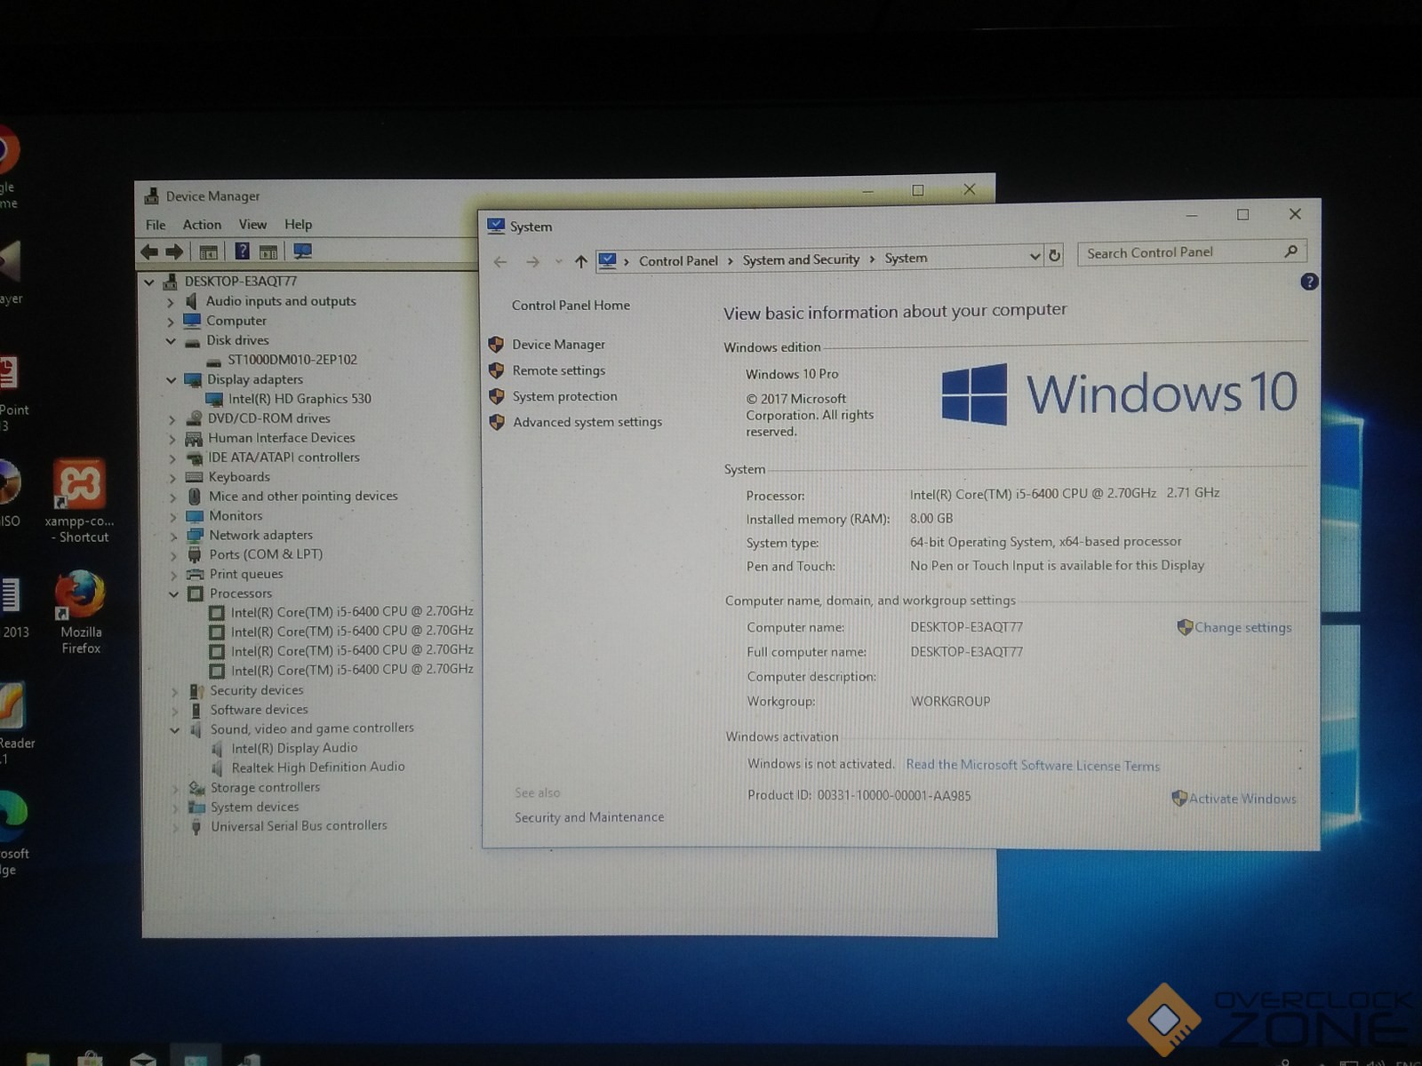Click shield icon beside Remote settings
This screenshot has width=1422, height=1066.
pos(496,370)
